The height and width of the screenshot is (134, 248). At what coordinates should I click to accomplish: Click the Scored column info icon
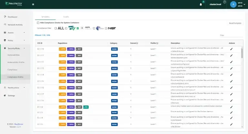[137, 43]
